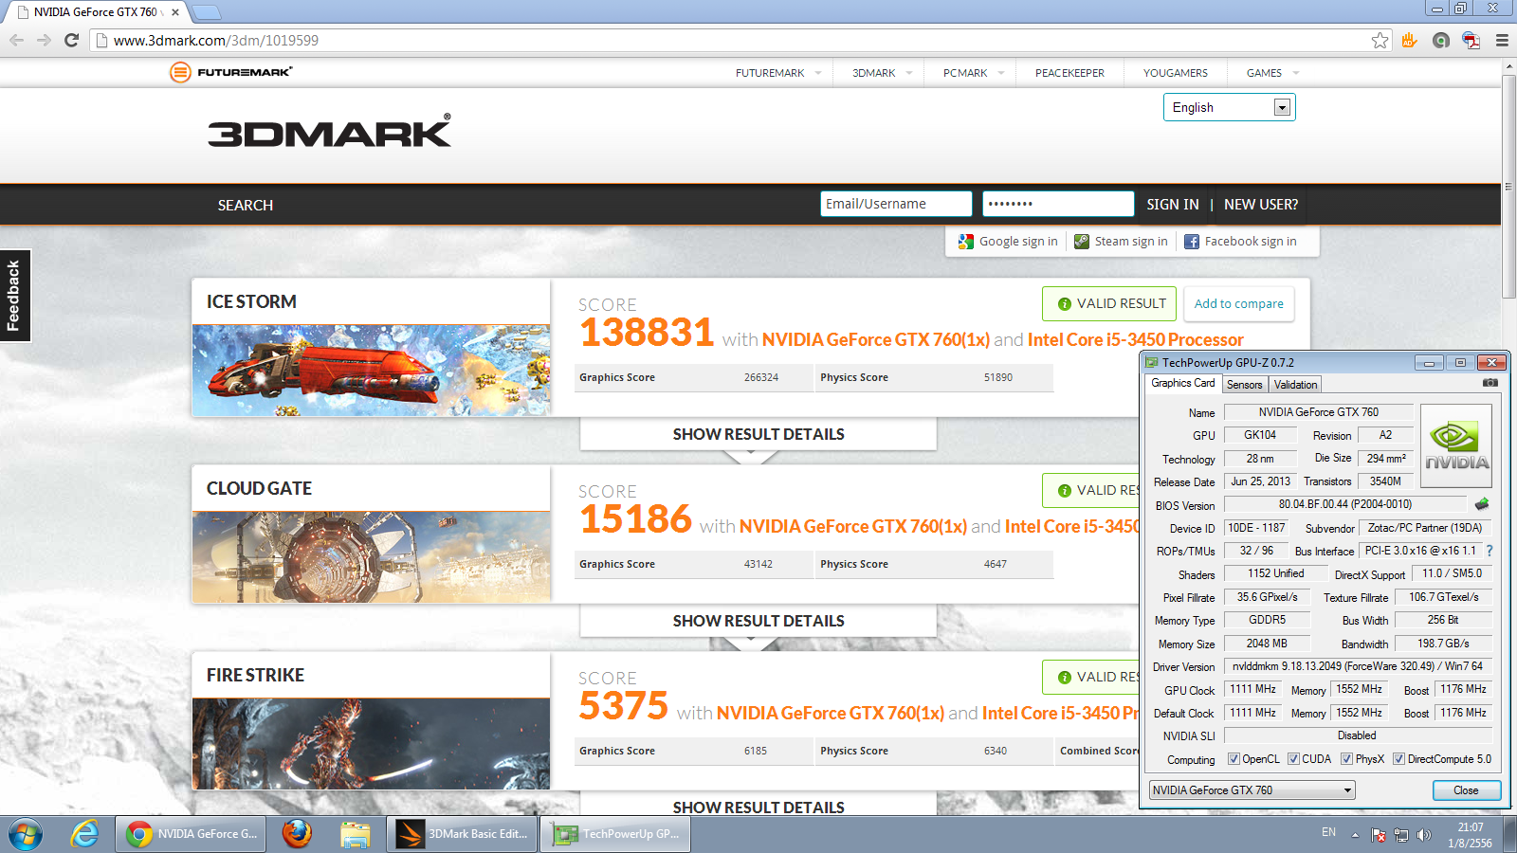This screenshot has width=1517, height=853.
Task: Switch to the Validation tab in GPU-Z
Action: 1295,385
